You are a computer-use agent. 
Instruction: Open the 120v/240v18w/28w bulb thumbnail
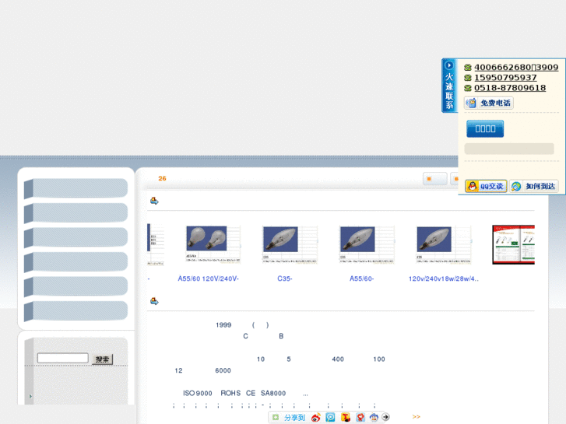[x=444, y=244]
